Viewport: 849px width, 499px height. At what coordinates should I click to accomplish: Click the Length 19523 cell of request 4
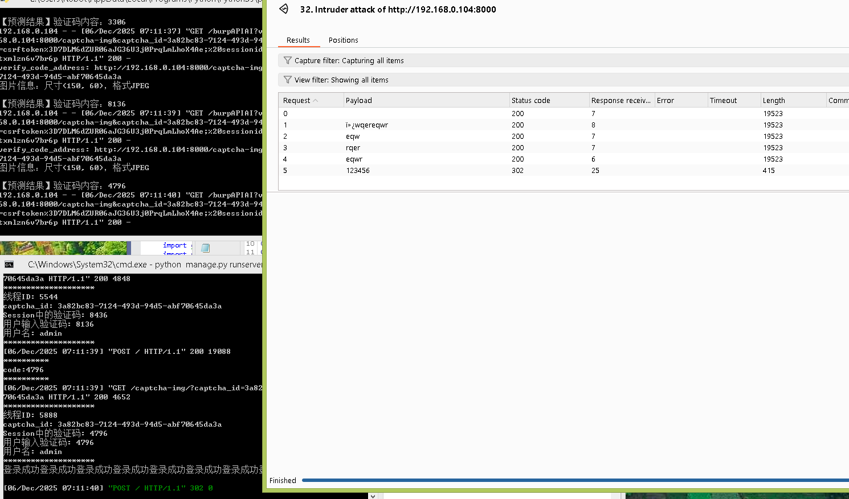point(773,159)
